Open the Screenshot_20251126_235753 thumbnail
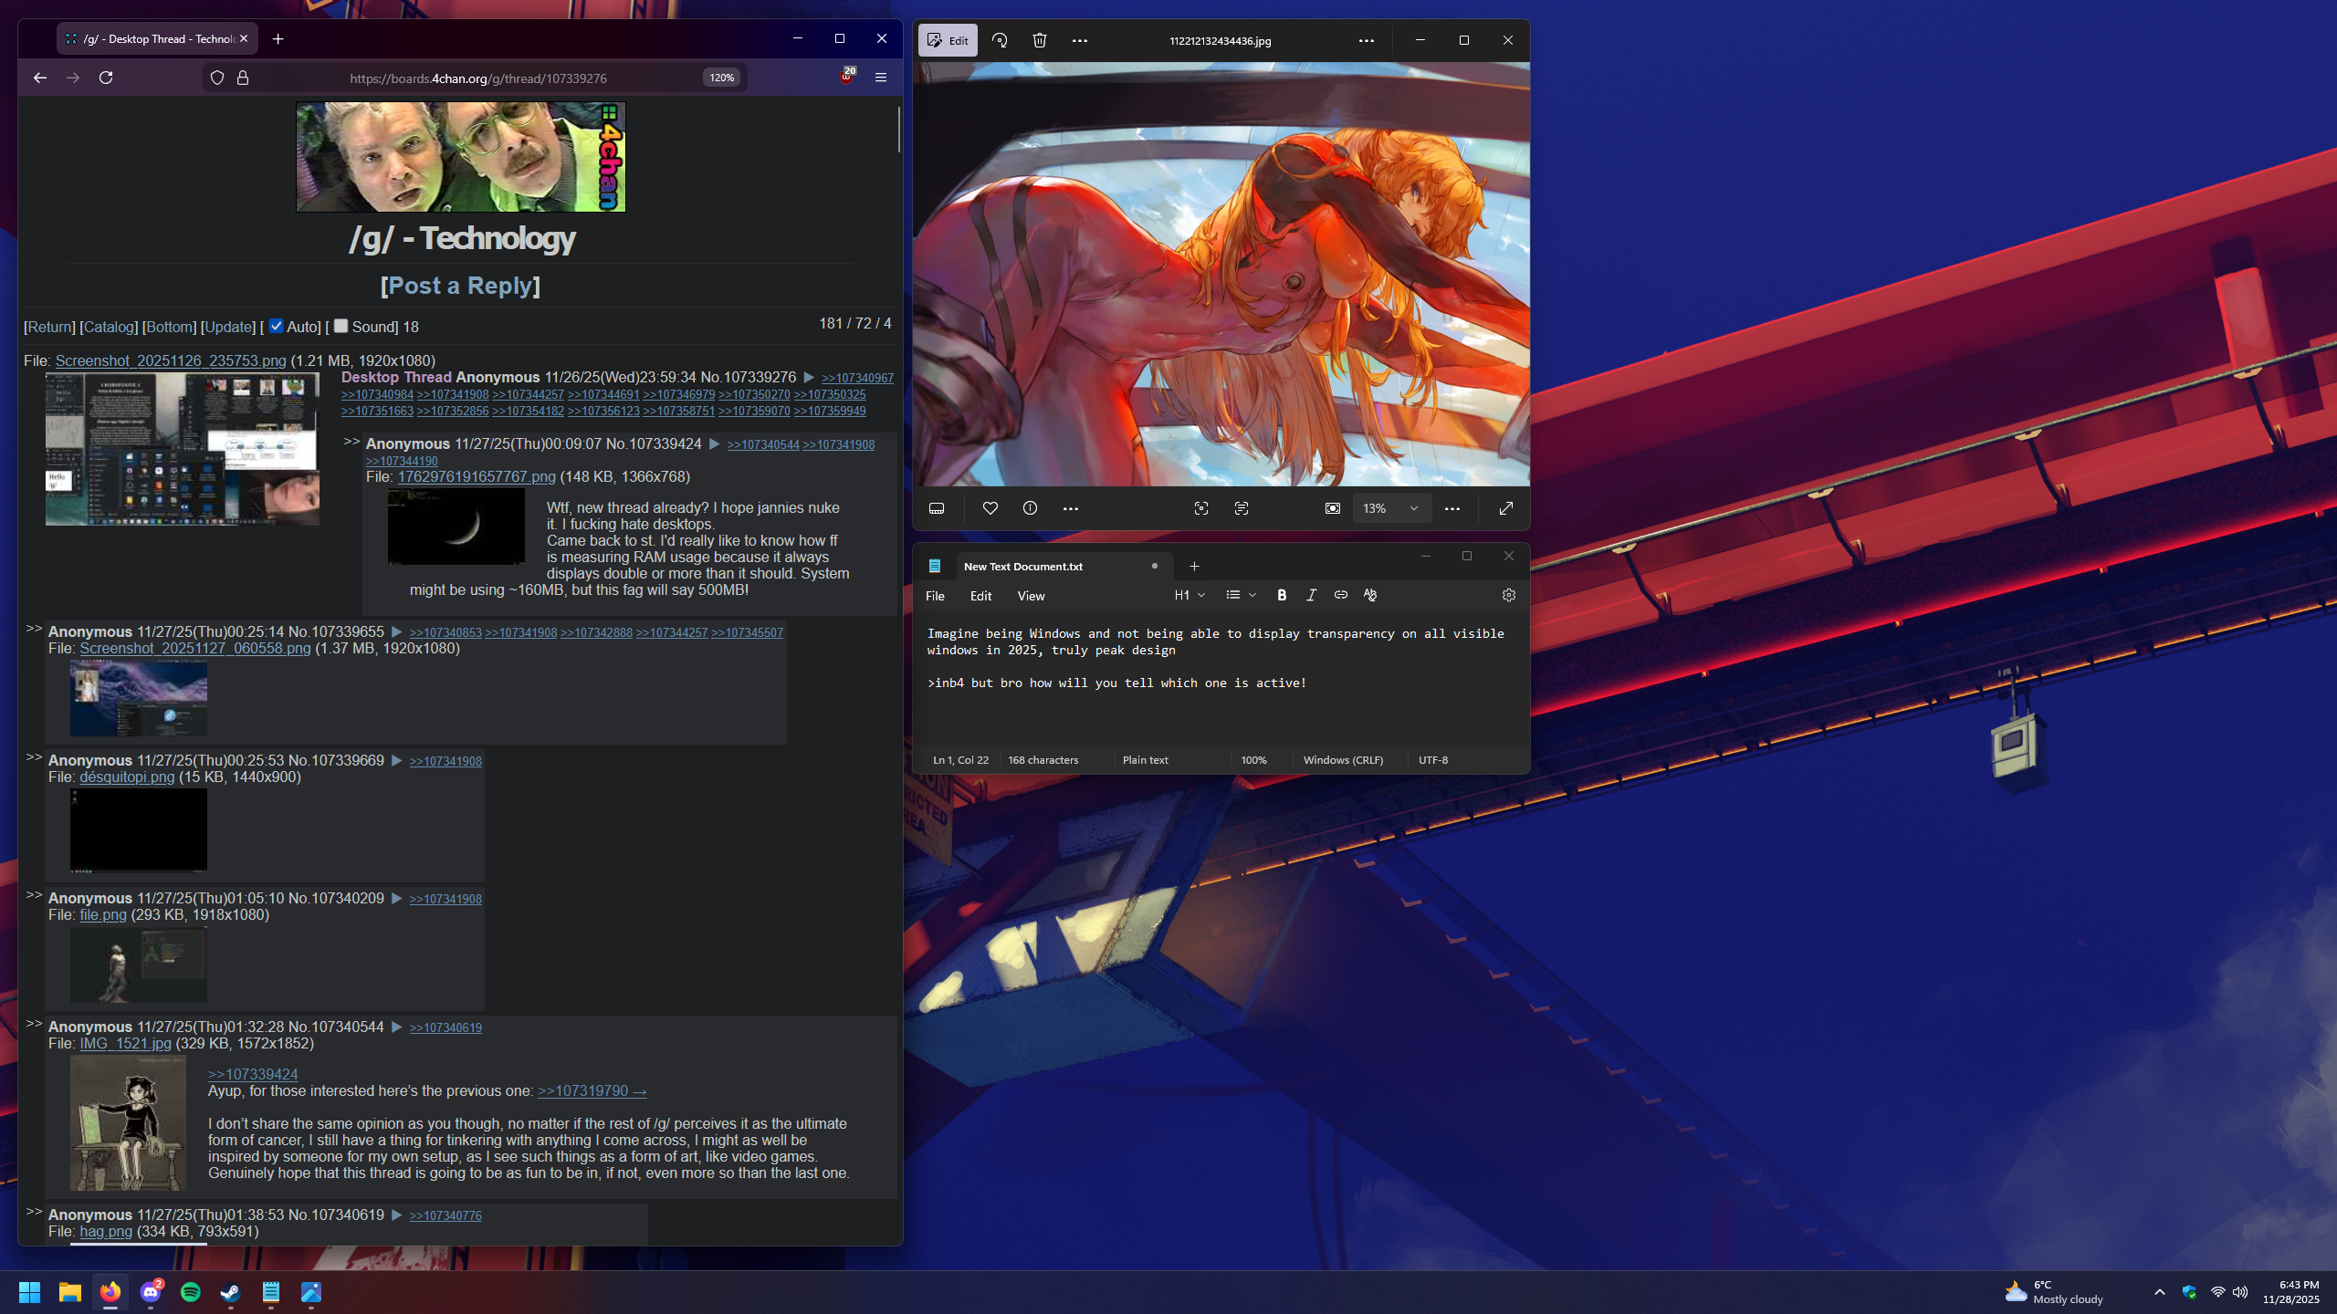 tap(183, 449)
